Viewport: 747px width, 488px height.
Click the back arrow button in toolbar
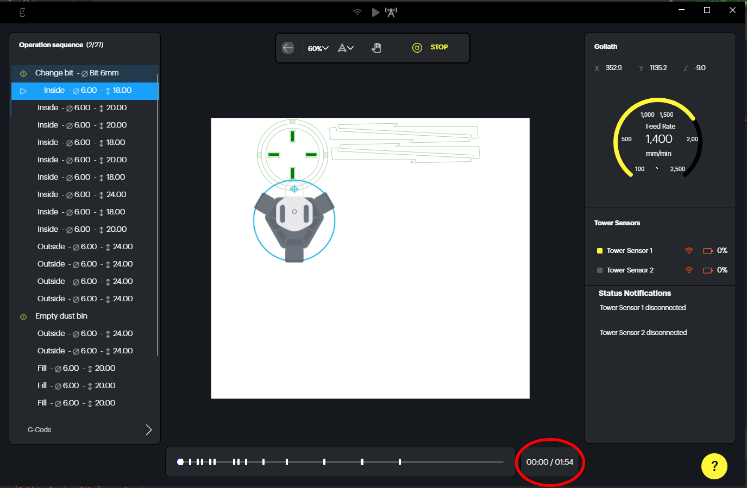[288, 48]
